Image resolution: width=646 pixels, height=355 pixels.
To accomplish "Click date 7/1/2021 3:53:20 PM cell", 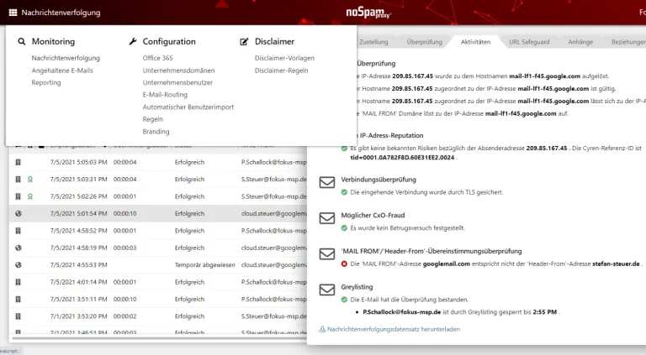I will [79, 316].
